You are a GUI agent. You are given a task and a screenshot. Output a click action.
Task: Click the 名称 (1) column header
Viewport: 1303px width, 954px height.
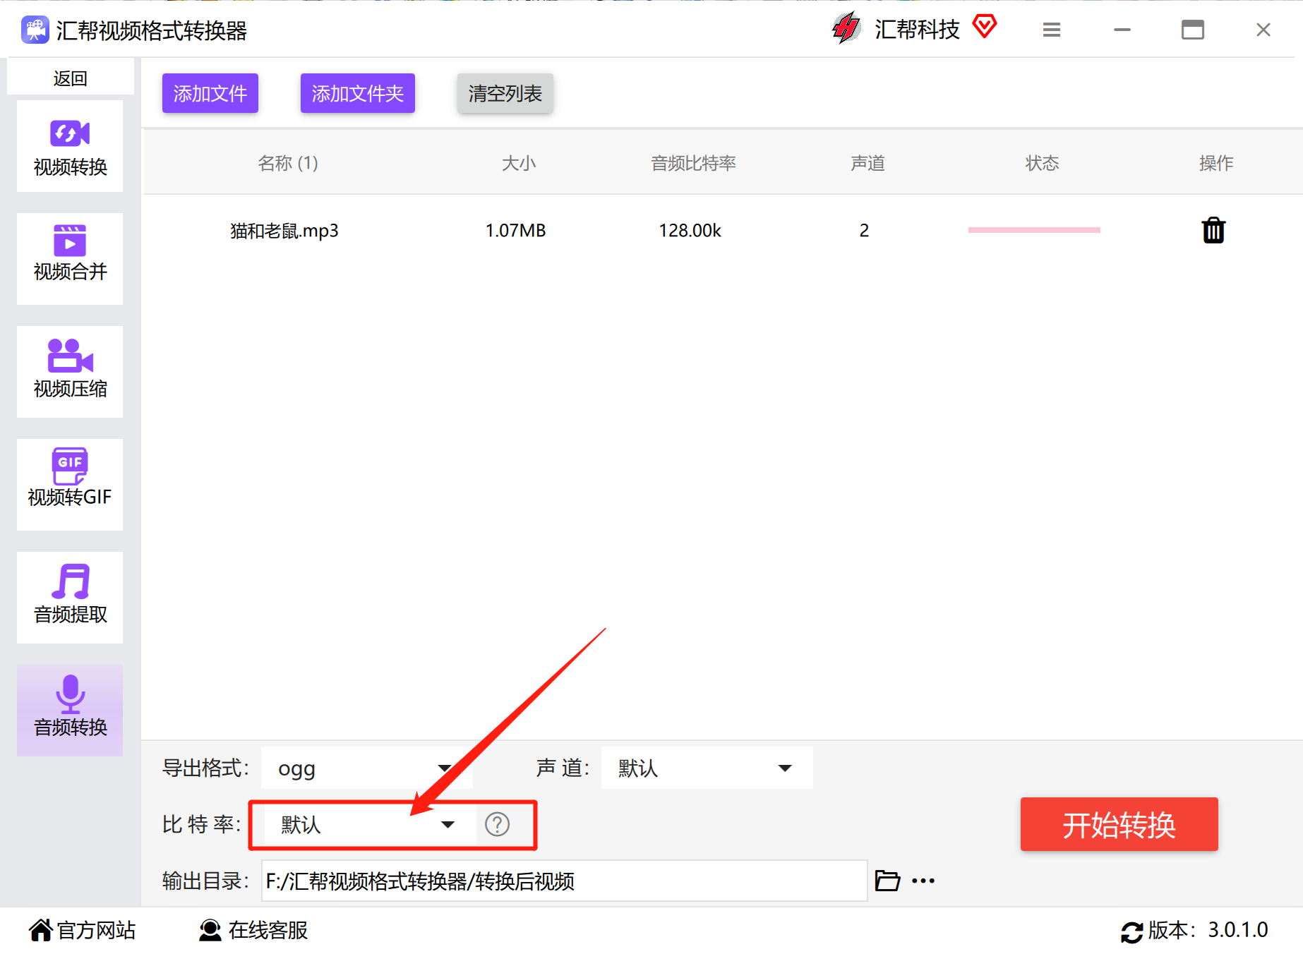pos(288,163)
